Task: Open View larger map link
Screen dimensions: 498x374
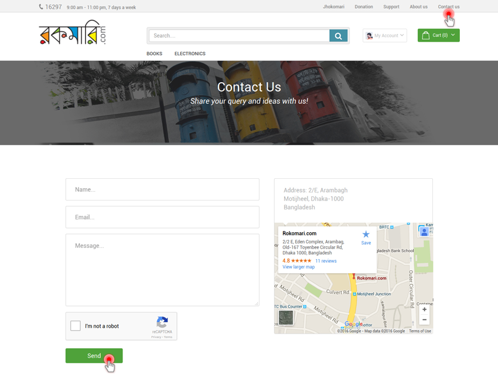Action: tap(298, 267)
